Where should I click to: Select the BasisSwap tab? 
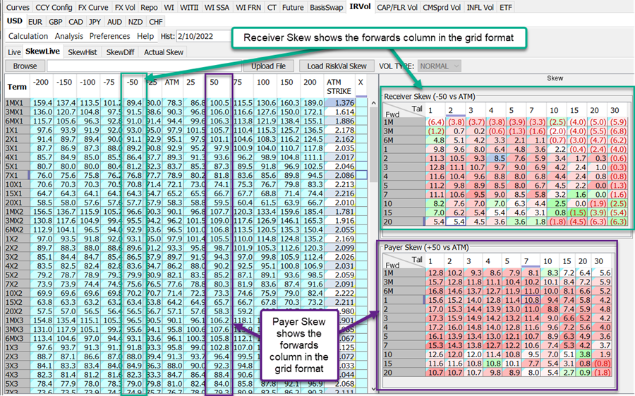coord(327,7)
